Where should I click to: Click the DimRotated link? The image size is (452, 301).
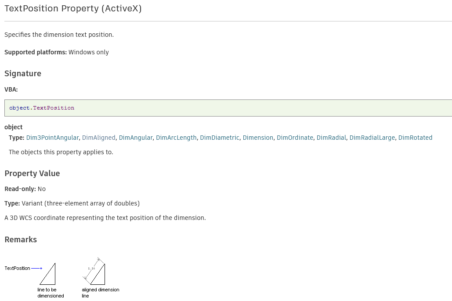[x=415, y=138]
